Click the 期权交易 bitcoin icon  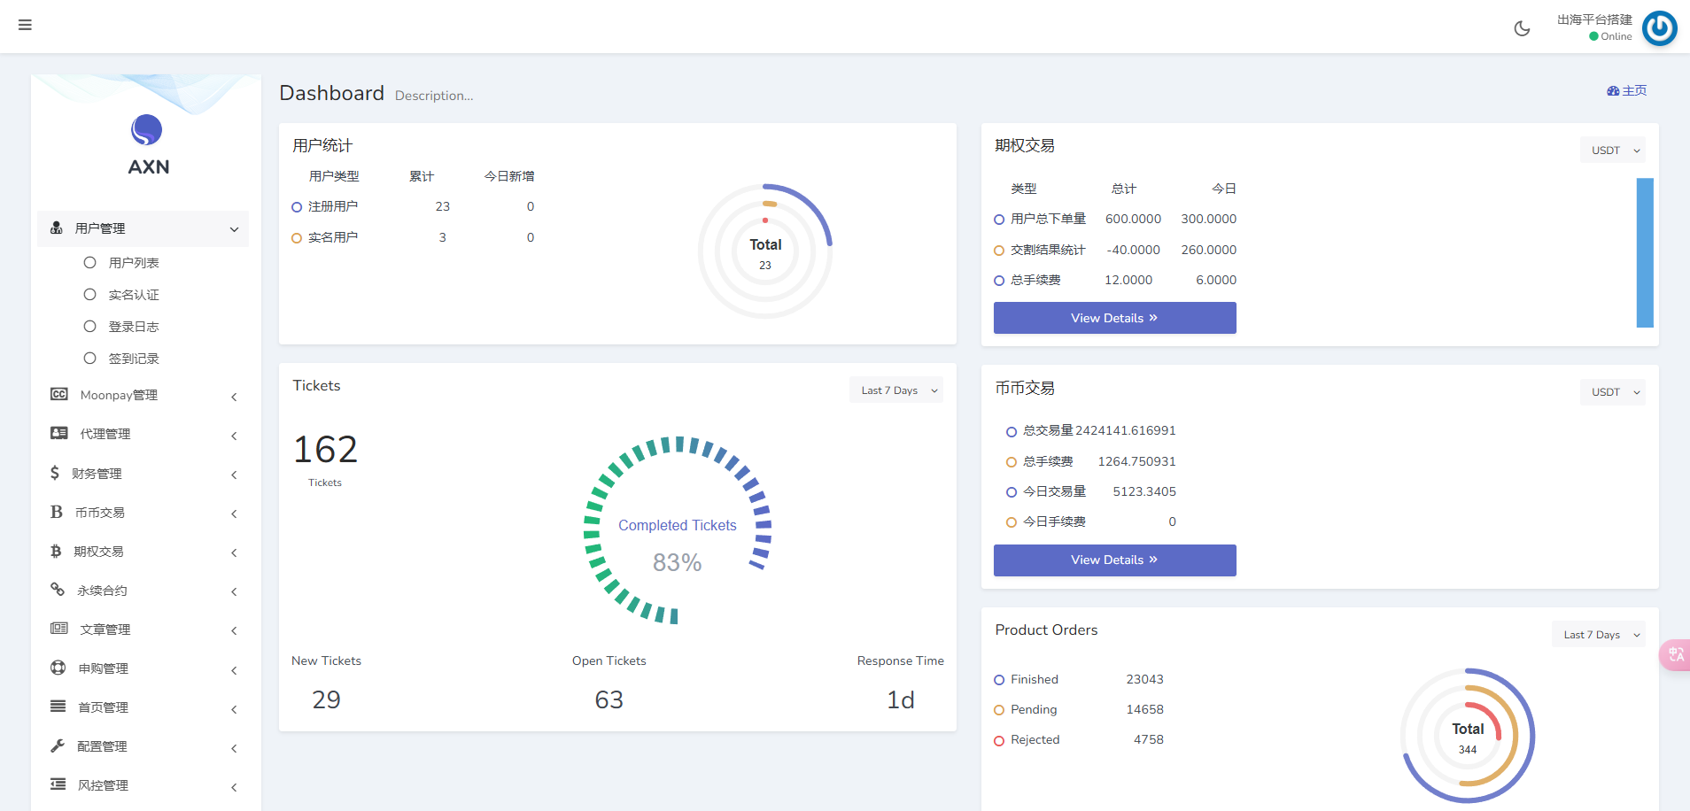coord(56,551)
